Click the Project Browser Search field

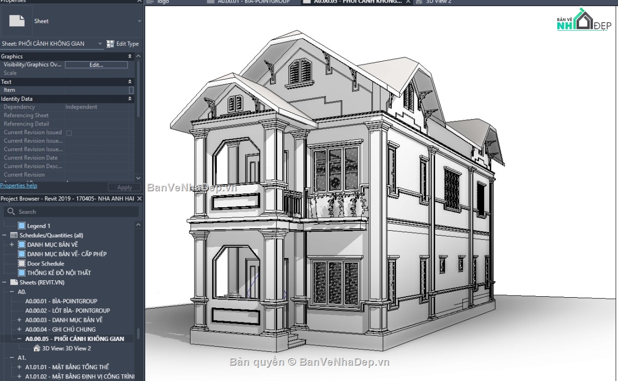[71, 211]
